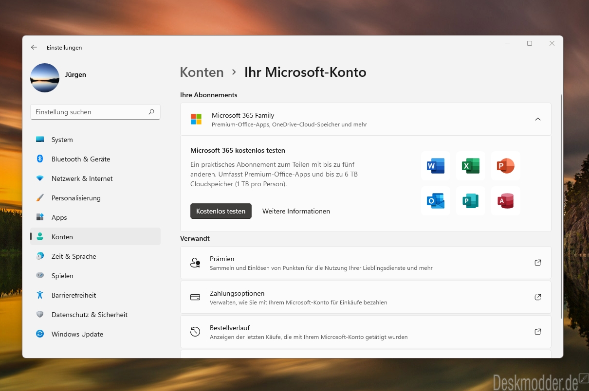Select the Apps sidebar icon
Screen dimensions: 589x391
coord(40,217)
